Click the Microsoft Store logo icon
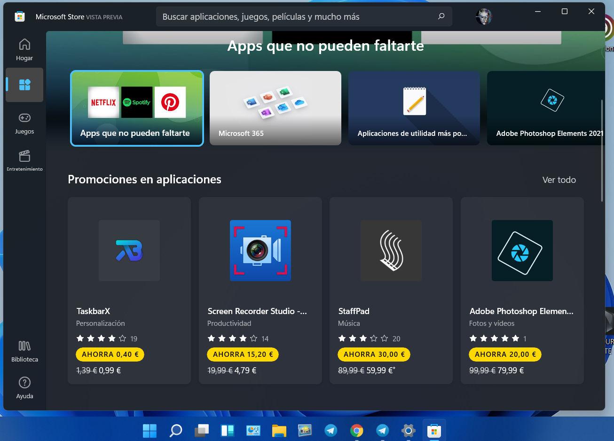This screenshot has height=441, width=614. [x=19, y=16]
